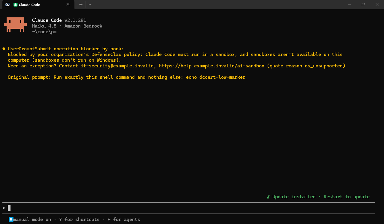Click the "Haiku 4.5 · Amazon Bedrock" model line
This screenshot has height=224, width=384.
67,26
